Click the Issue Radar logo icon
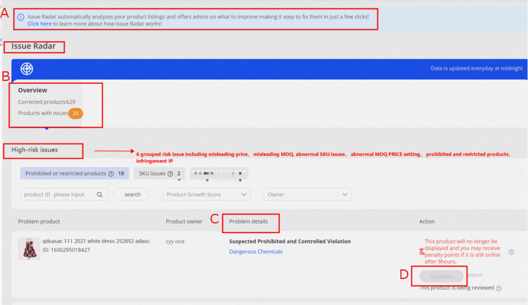528x305 pixels. (27, 69)
